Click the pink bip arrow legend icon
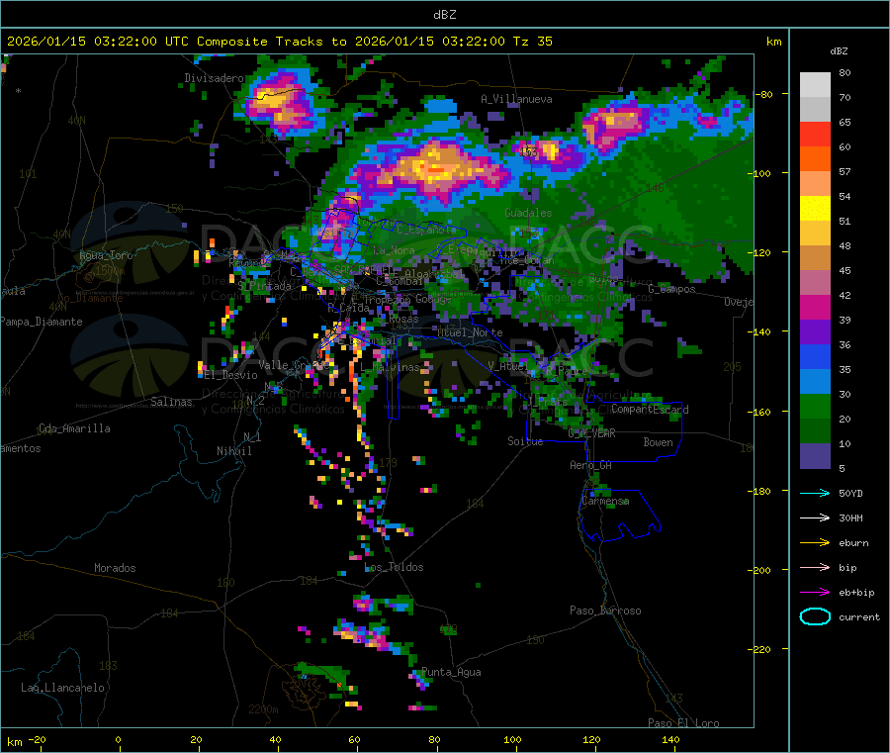Viewport: 890px width, 753px height. pyautogui.click(x=815, y=567)
